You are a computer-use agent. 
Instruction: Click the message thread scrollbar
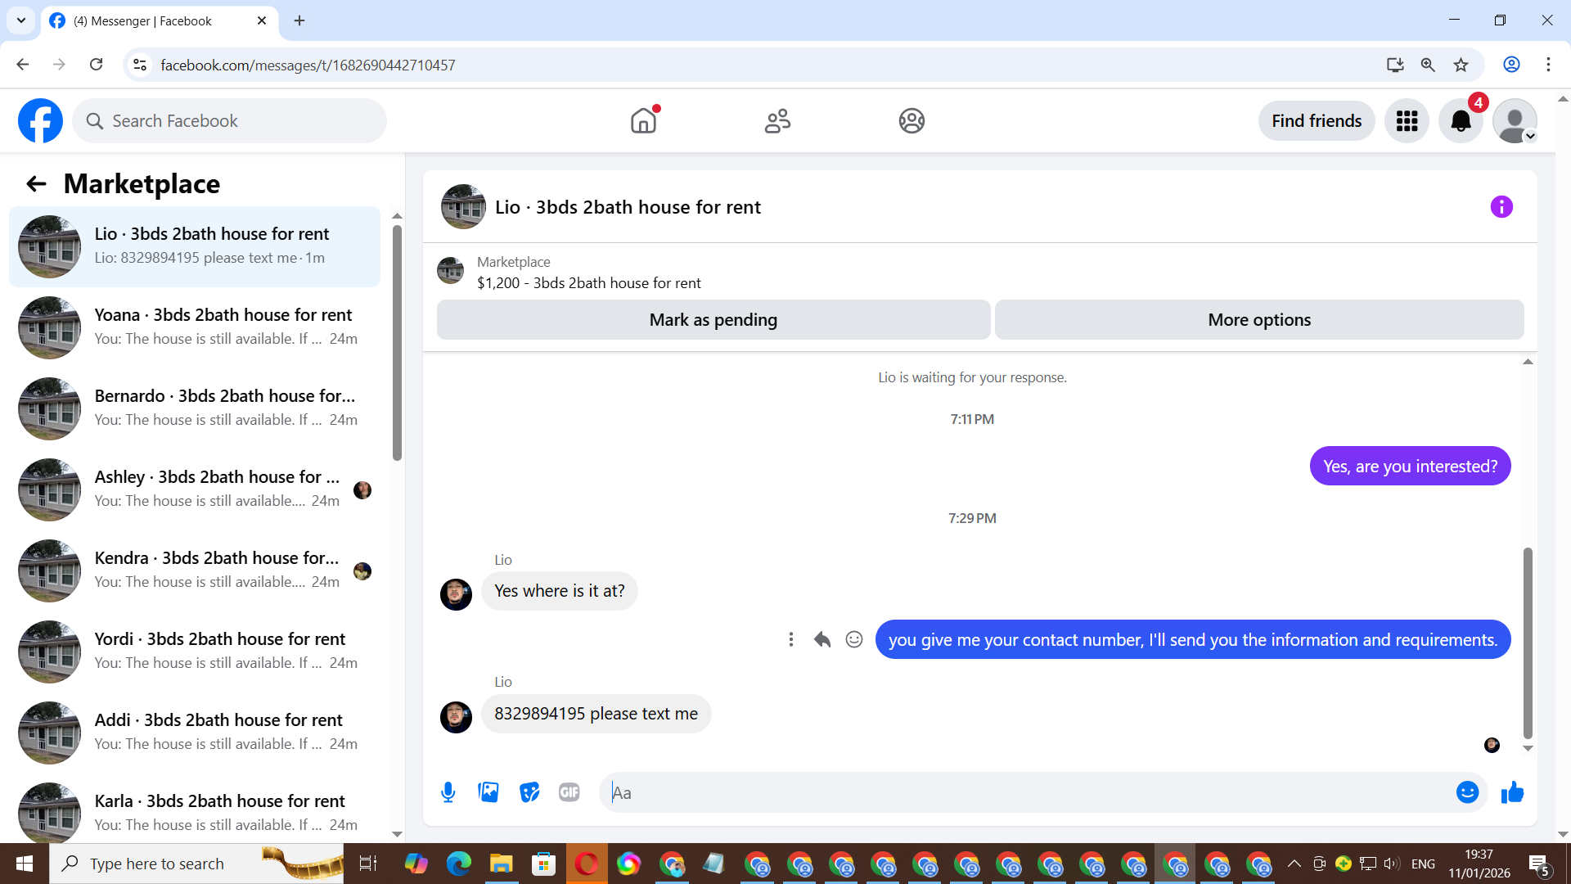pyautogui.click(x=1528, y=643)
